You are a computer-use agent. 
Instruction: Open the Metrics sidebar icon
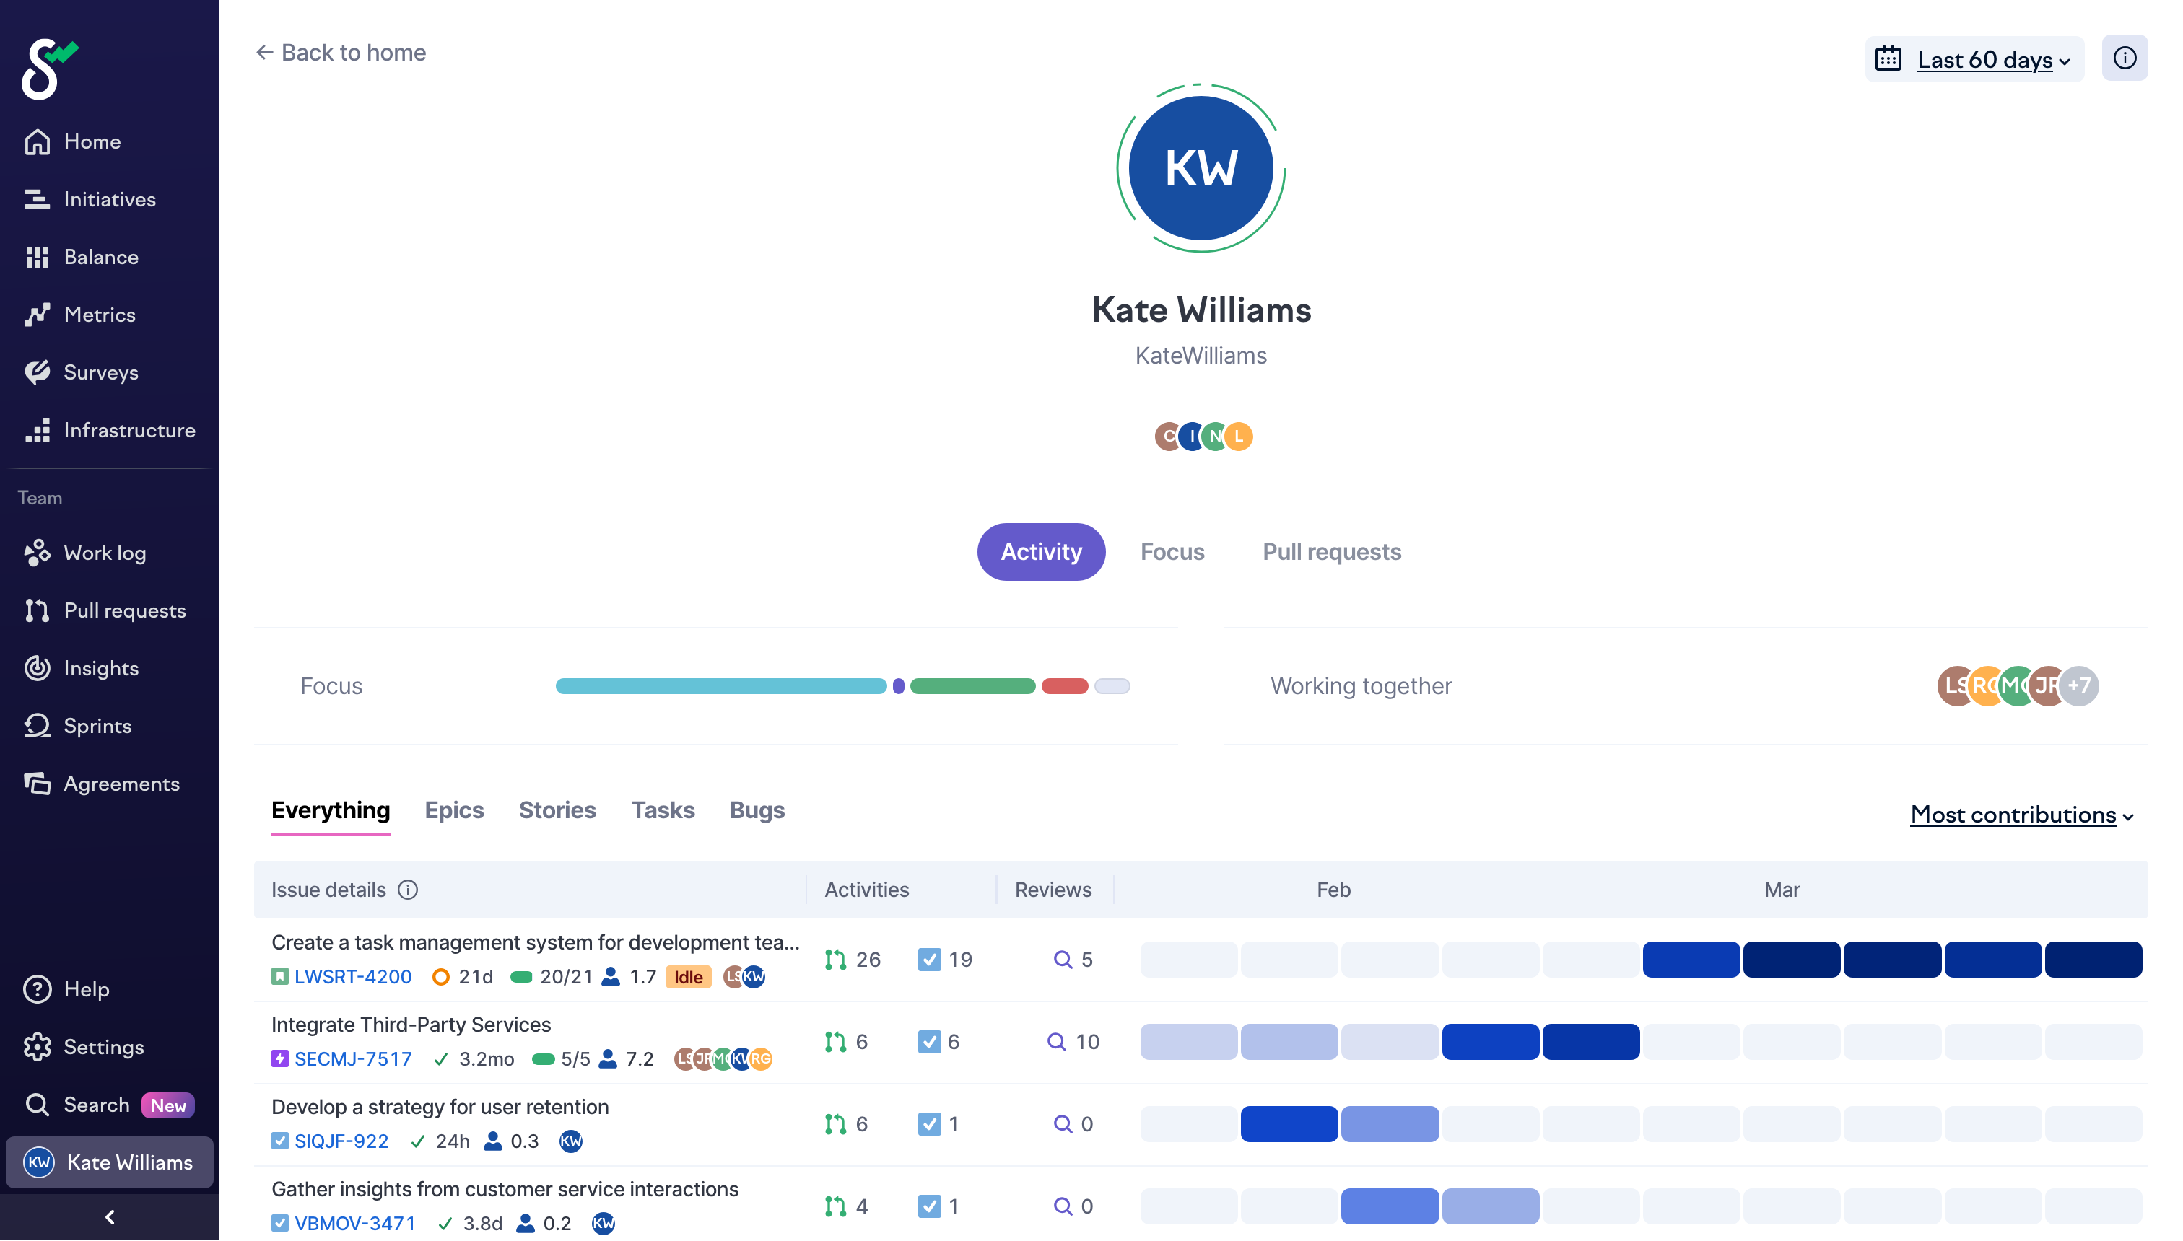(x=37, y=315)
